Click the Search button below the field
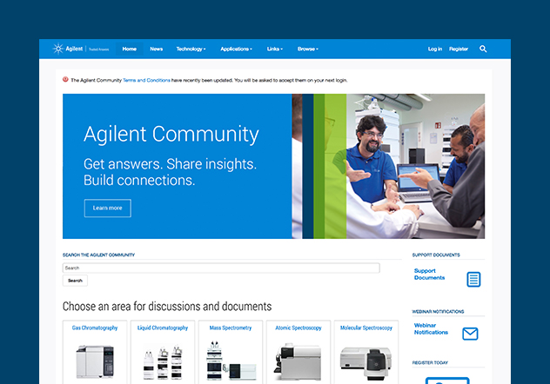 (75, 281)
